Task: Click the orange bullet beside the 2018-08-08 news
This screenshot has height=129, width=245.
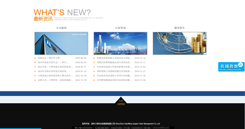Action: [35, 58]
